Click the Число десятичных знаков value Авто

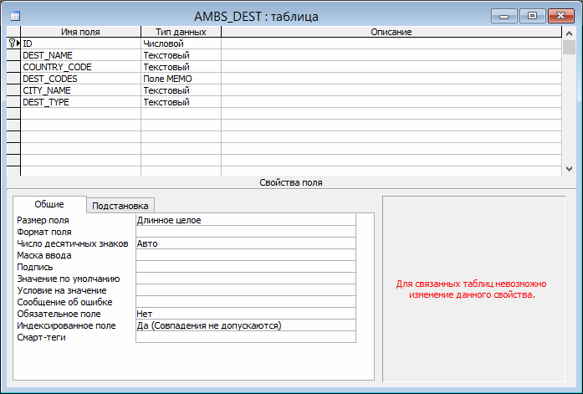[x=246, y=243]
